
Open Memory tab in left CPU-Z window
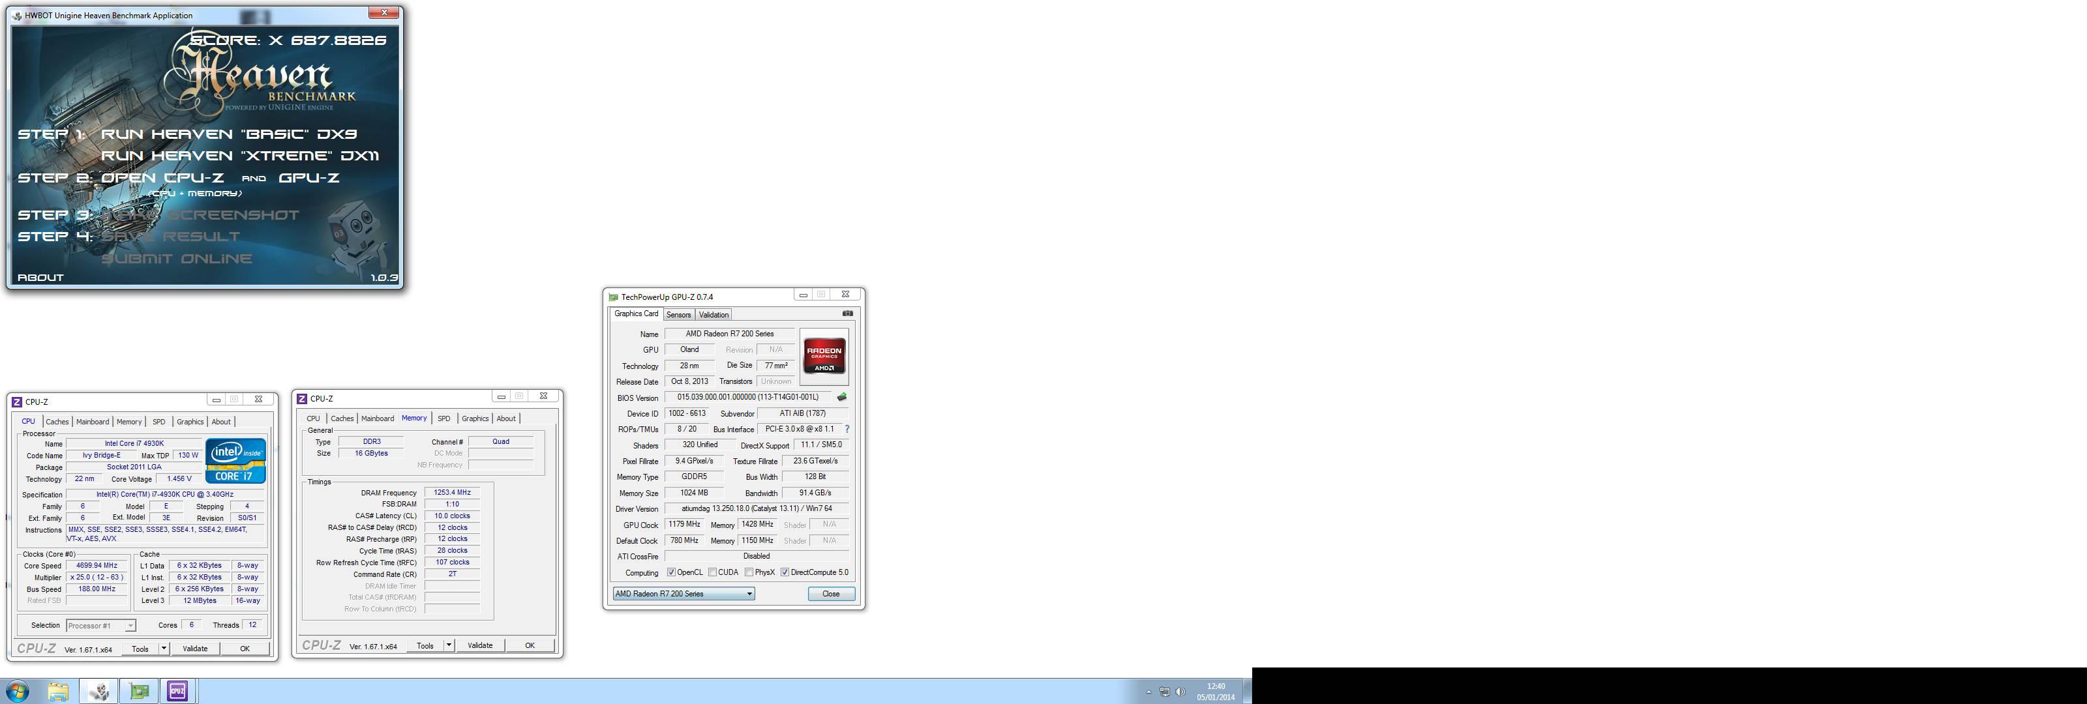tap(129, 422)
